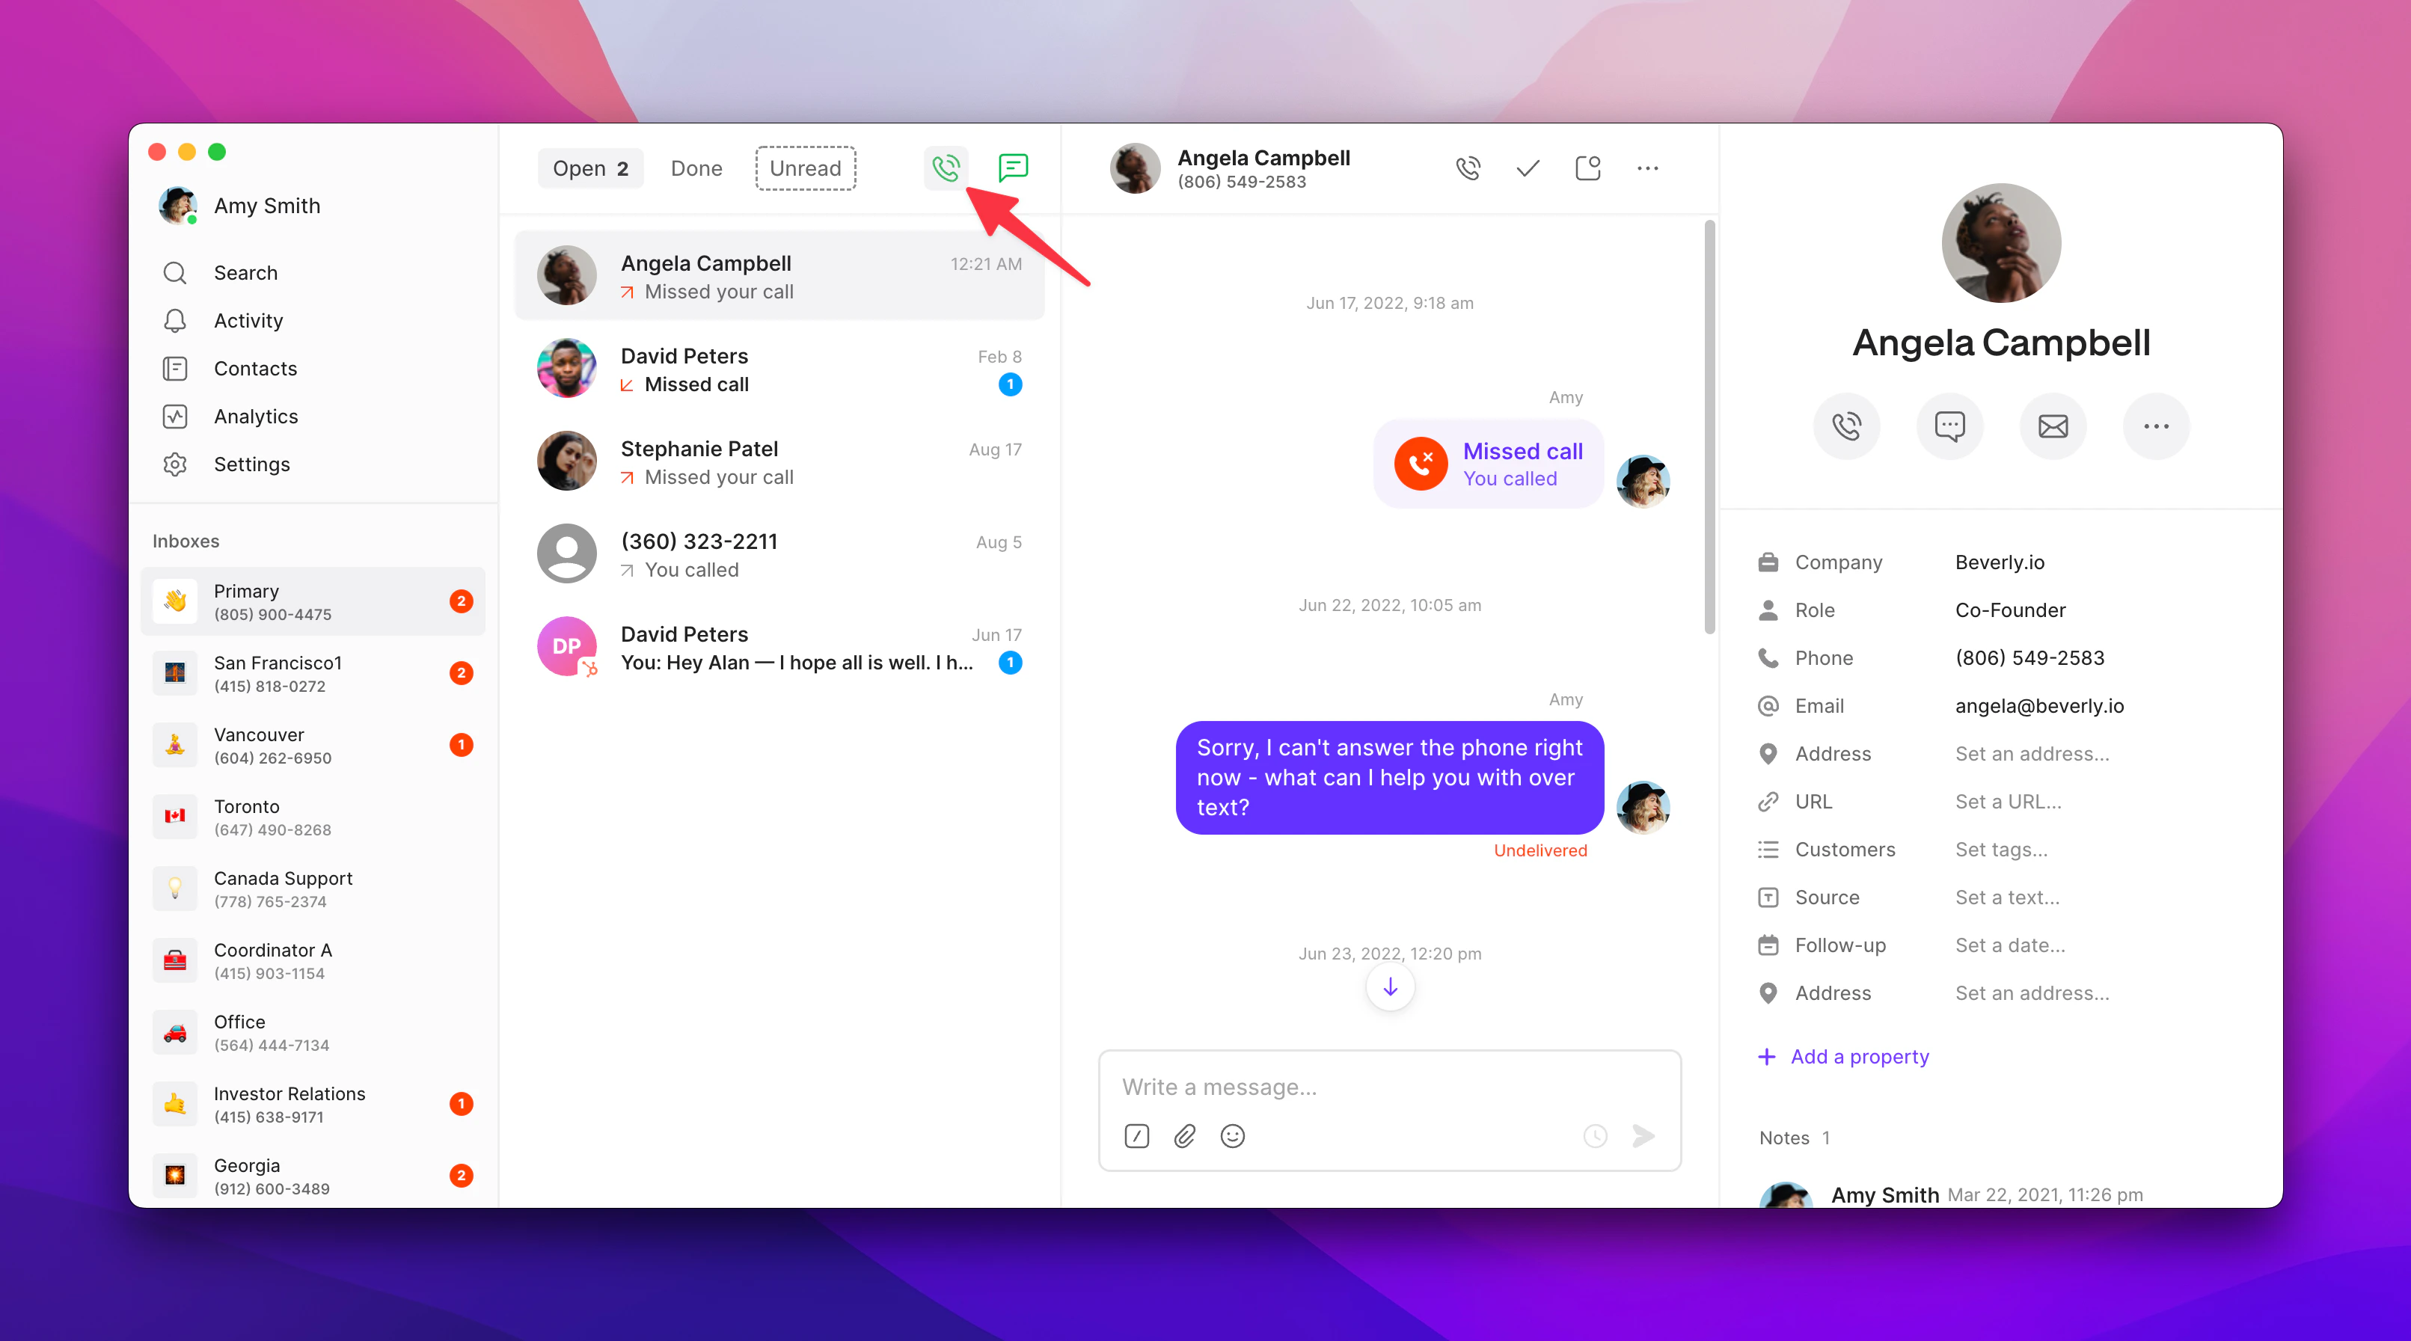The width and height of the screenshot is (2411, 1341).
Task: Schedule the message with the clock icon
Action: [1595, 1136]
